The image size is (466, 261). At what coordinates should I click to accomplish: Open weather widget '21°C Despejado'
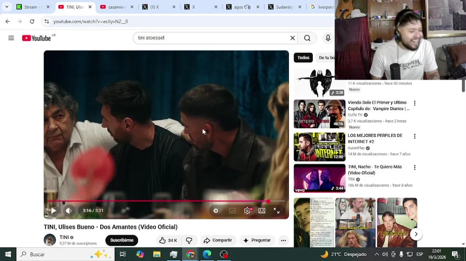[x=343, y=254]
